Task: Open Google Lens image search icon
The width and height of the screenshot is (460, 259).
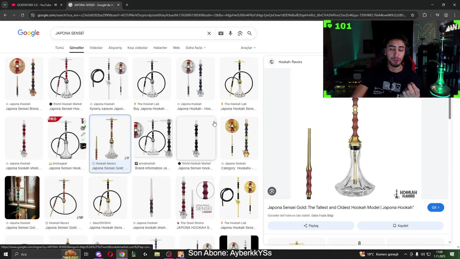Action: (240, 33)
